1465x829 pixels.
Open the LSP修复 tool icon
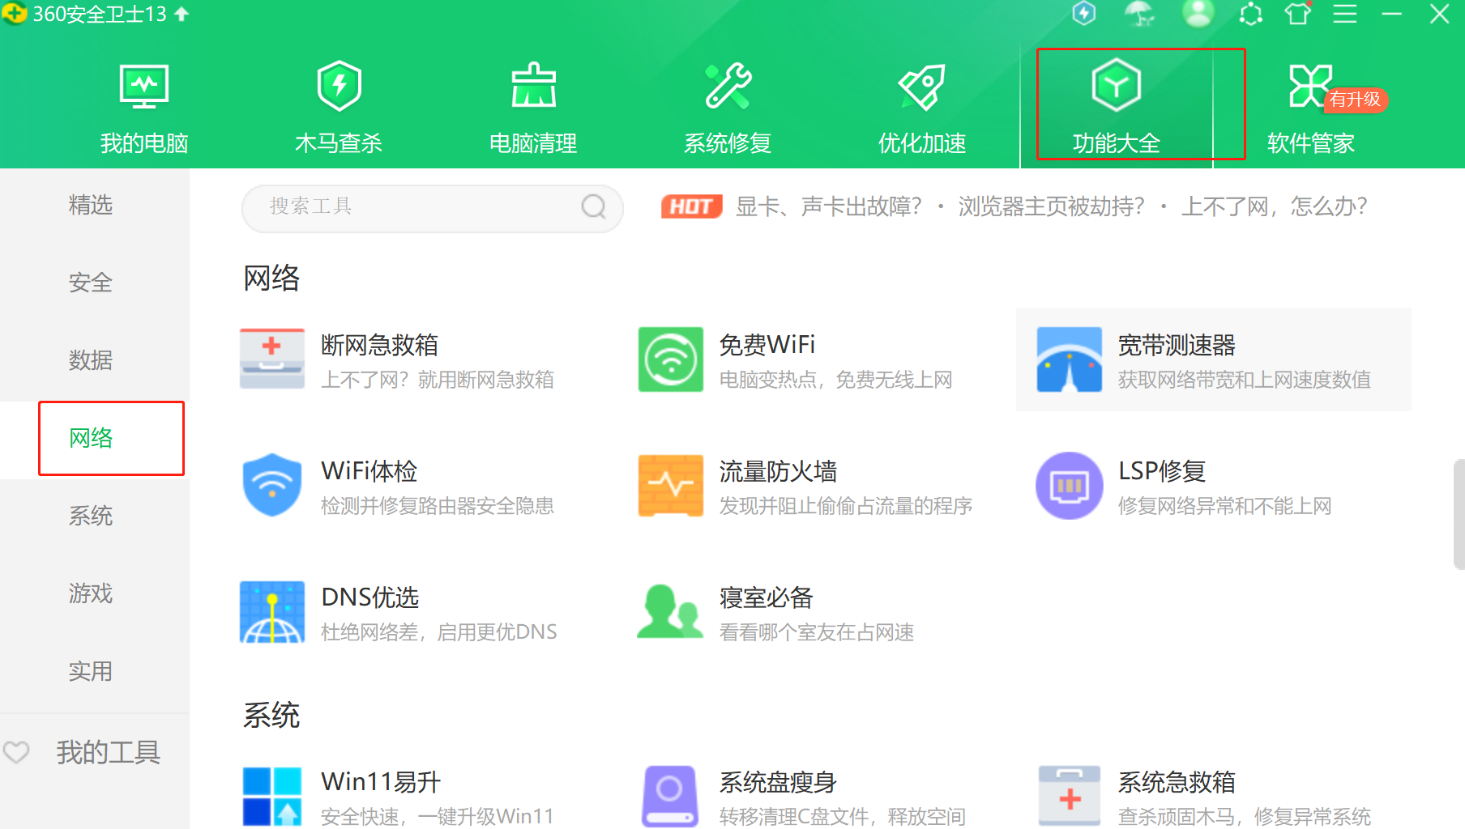pos(1070,486)
